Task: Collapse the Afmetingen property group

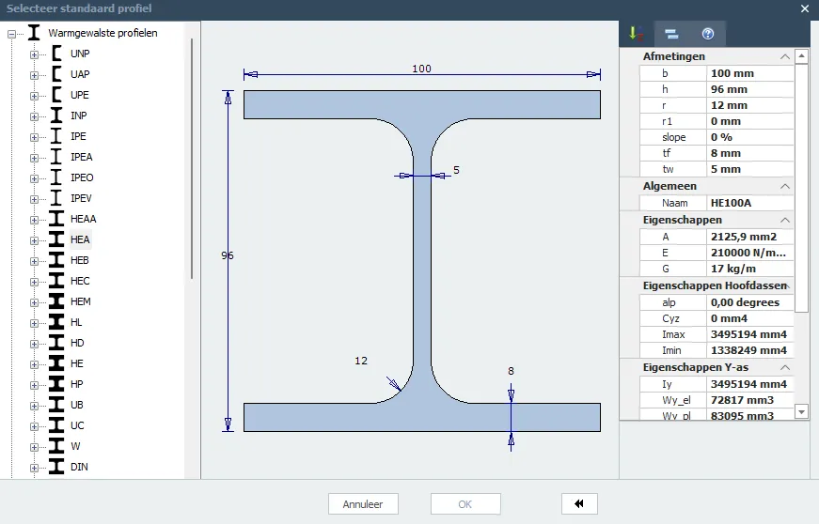Action: [x=784, y=56]
